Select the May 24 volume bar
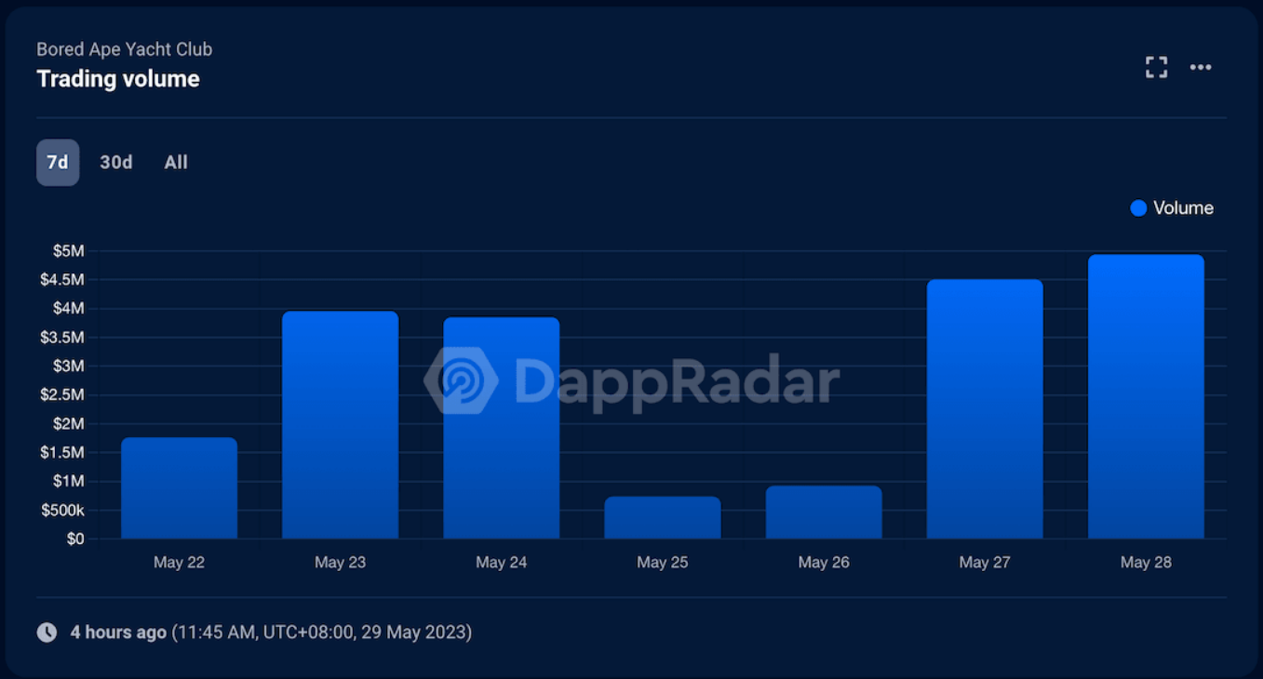 coord(502,428)
